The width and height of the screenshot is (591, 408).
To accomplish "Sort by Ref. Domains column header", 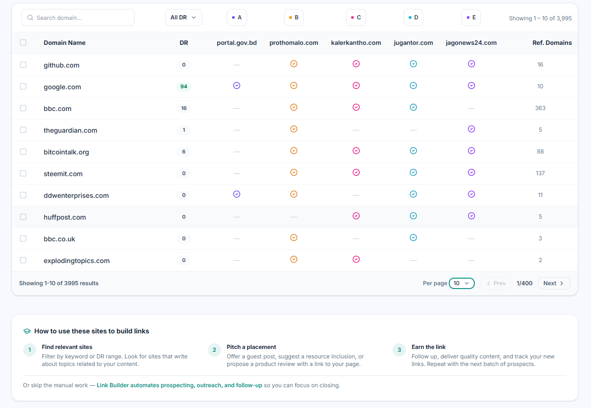I will [x=552, y=42].
